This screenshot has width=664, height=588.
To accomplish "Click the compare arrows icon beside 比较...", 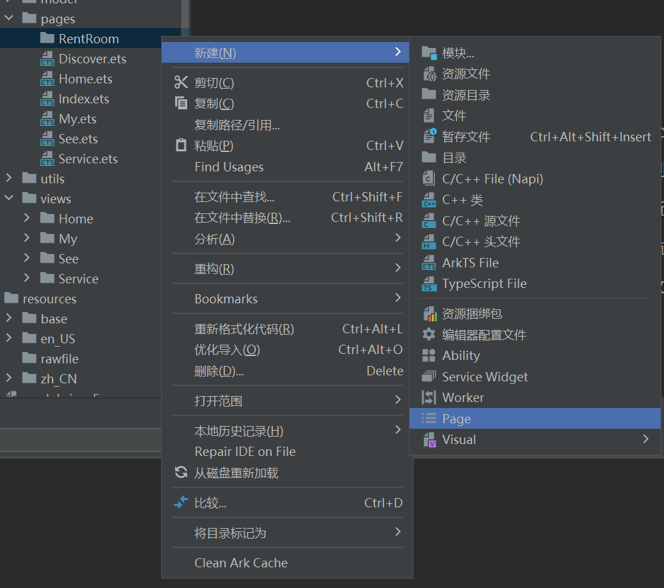I will (x=181, y=503).
